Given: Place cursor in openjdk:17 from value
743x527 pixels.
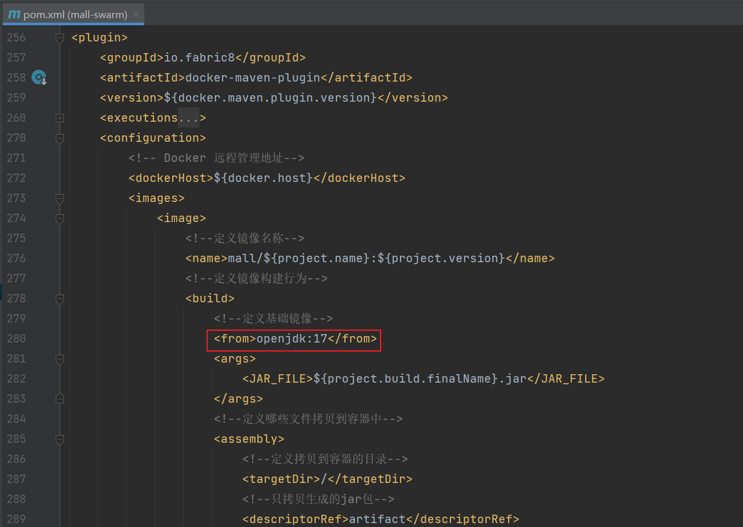Looking at the screenshot, I should pos(292,339).
